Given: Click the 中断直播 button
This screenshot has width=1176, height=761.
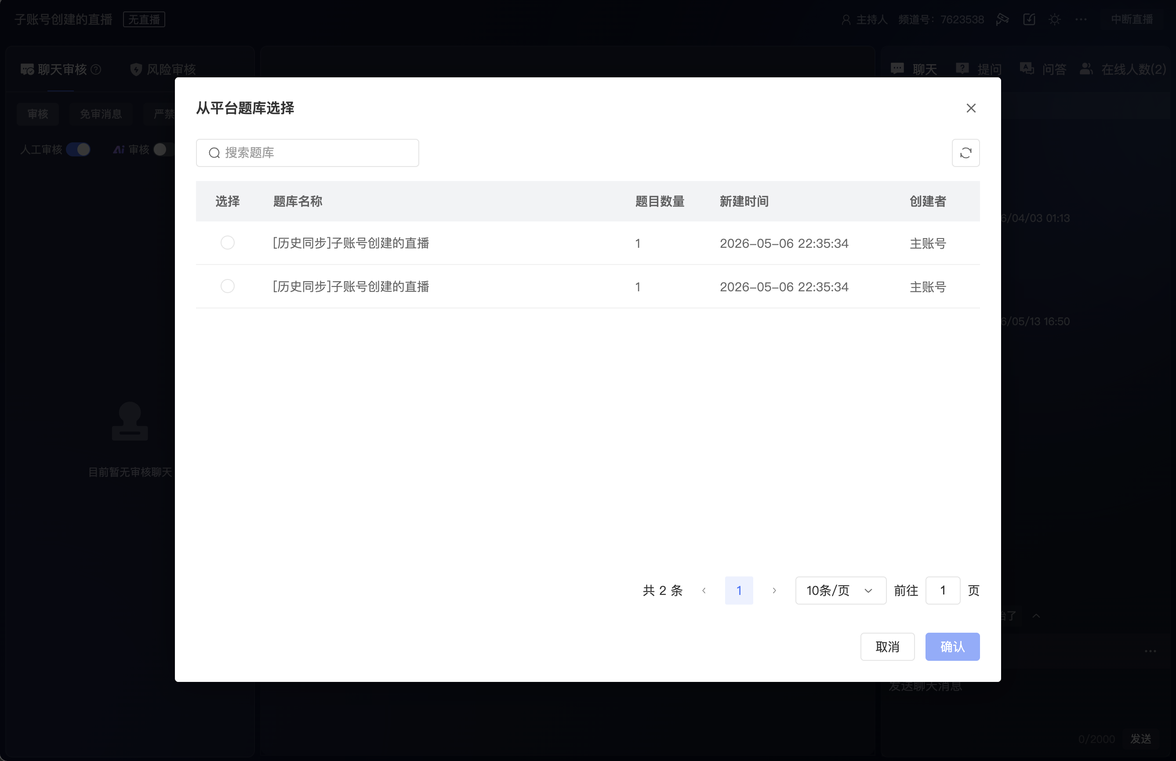Looking at the screenshot, I should tap(1132, 19).
